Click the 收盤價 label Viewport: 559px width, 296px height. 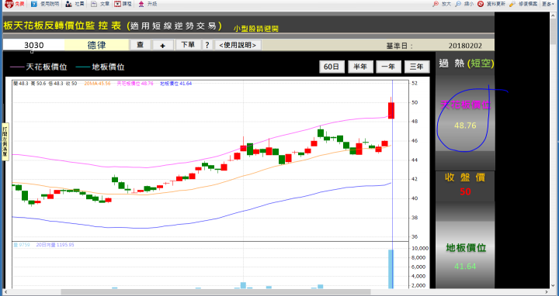[465, 177]
